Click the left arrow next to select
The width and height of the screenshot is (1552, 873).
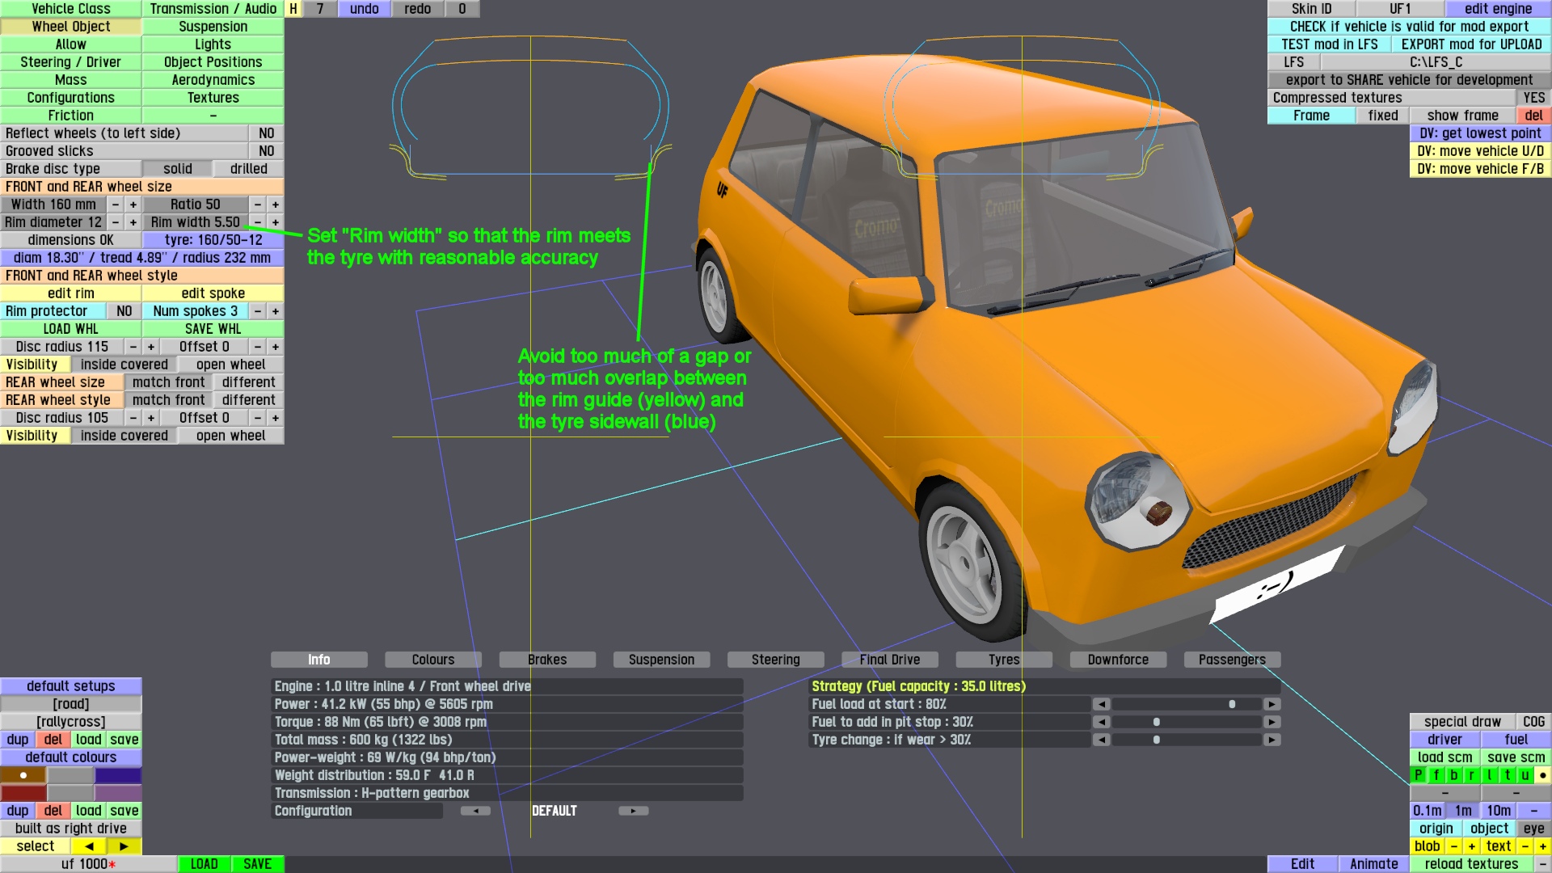(89, 846)
